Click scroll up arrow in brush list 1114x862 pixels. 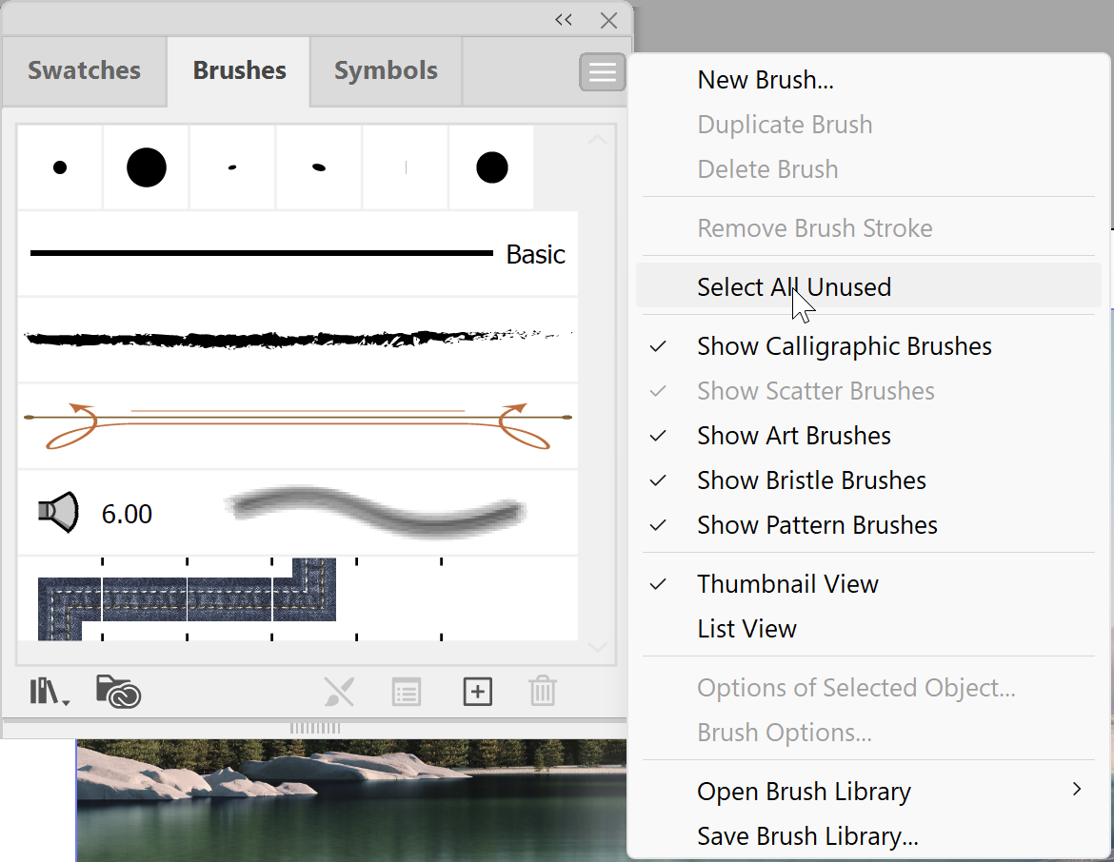tap(597, 140)
